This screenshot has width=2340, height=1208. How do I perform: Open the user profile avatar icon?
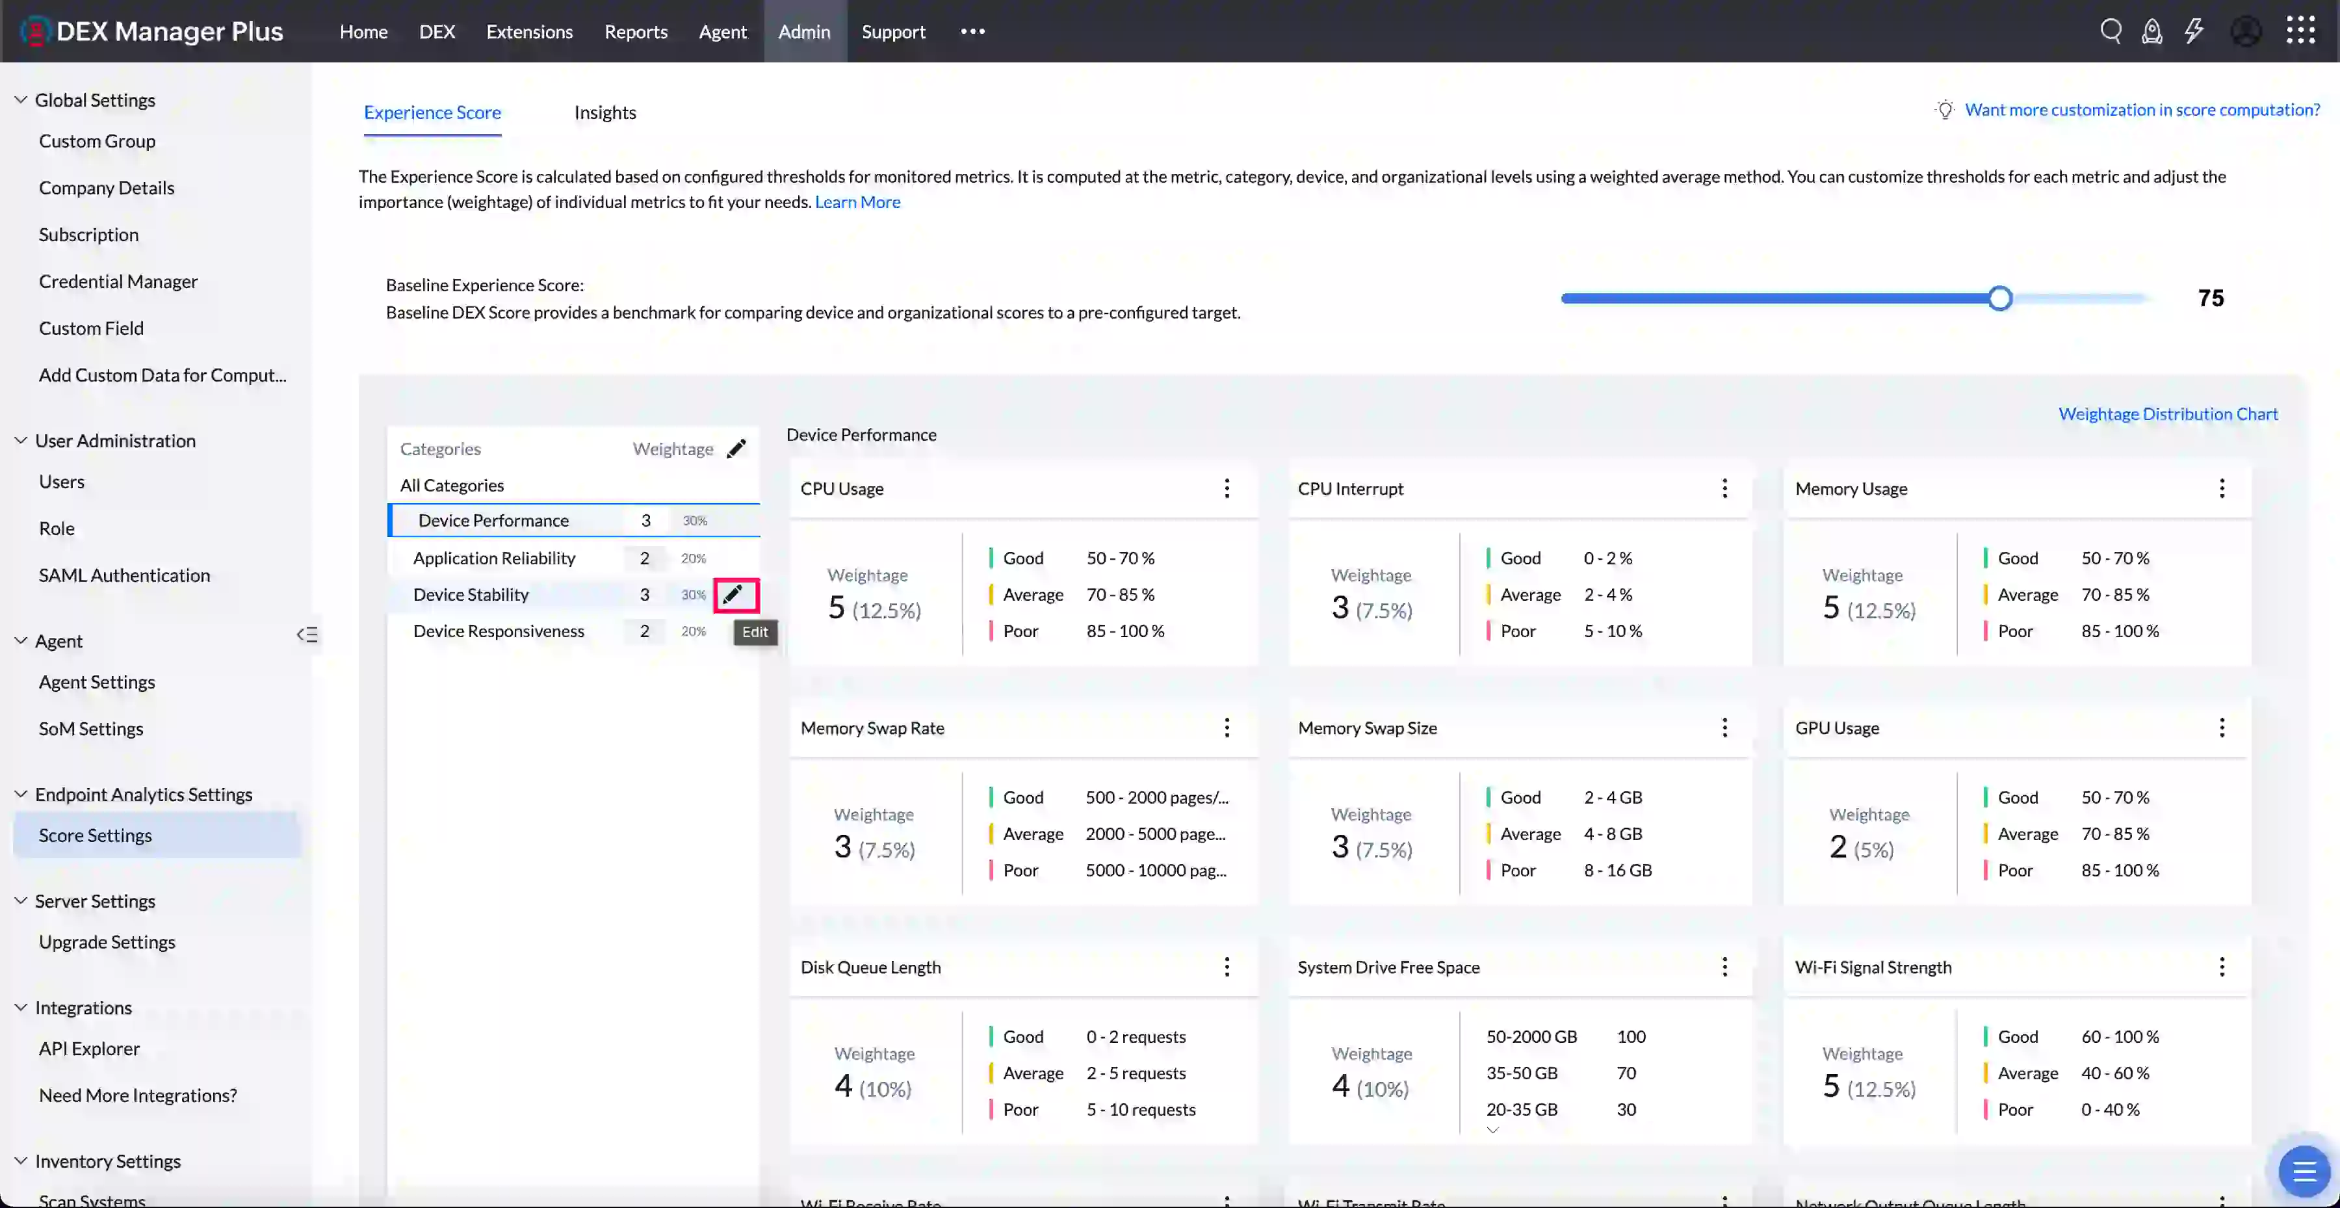tap(2246, 31)
